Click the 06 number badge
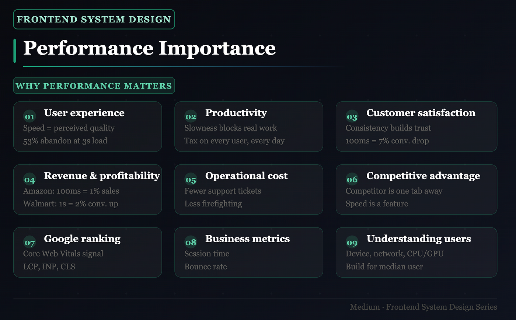The width and height of the screenshot is (516, 320). tap(352, 180)
